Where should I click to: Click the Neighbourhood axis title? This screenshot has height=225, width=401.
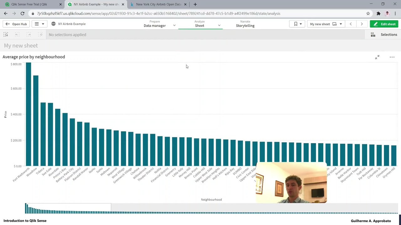(x=211, y=200)
